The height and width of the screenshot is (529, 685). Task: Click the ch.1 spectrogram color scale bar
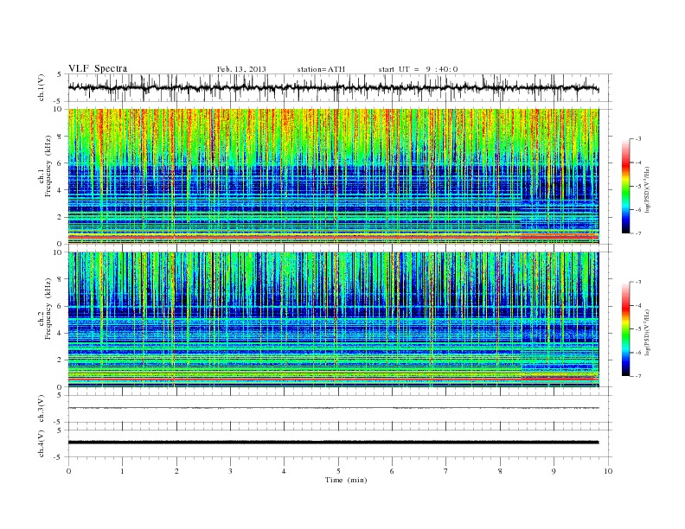pos(625,186)
